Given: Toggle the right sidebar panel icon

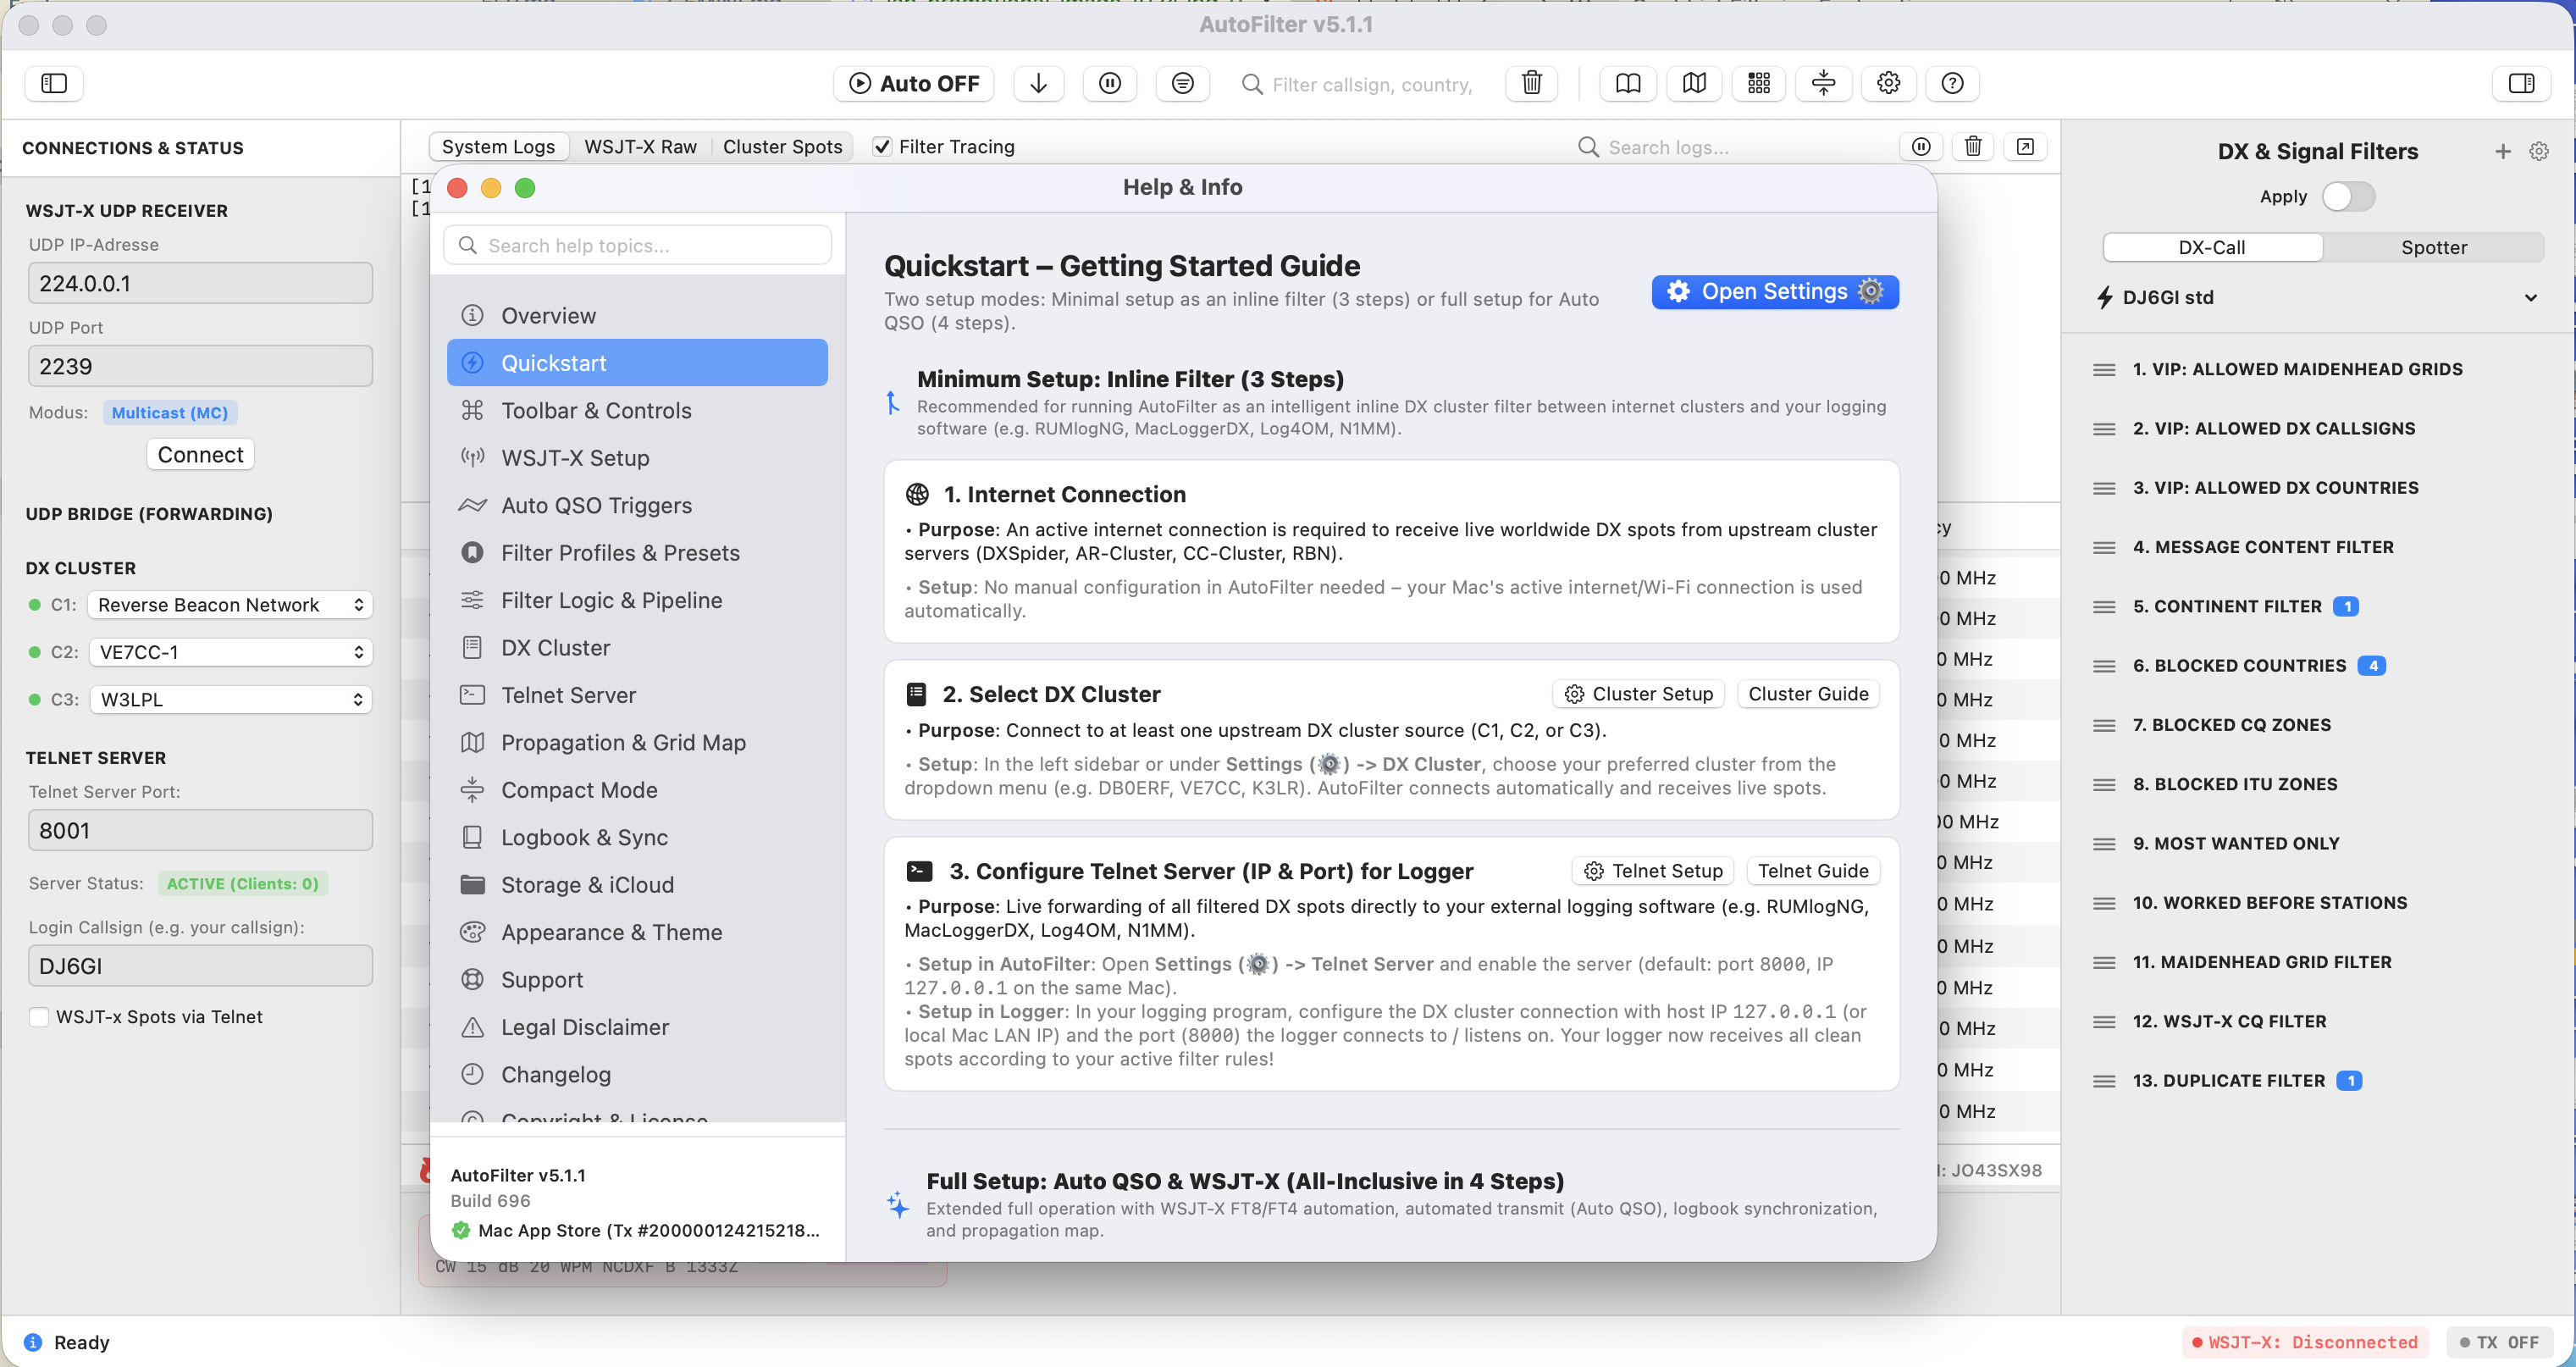Looking at the screenshot, I should pos(2521,83).
